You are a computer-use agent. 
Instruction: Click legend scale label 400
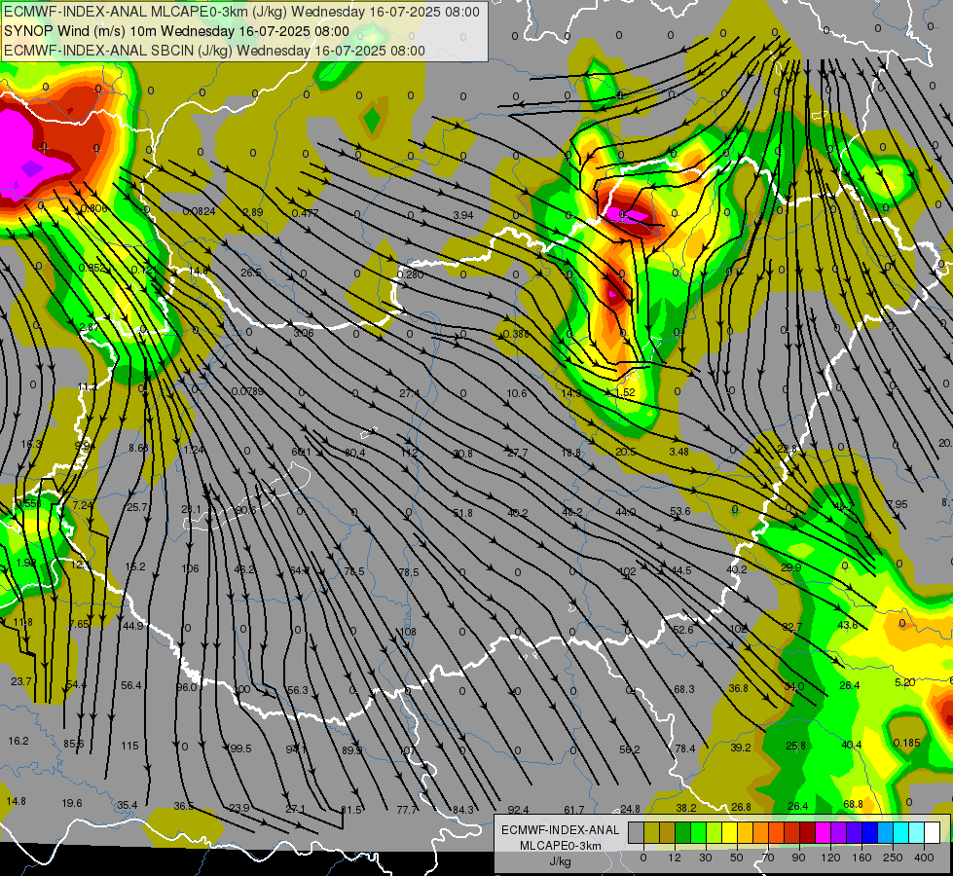(x=924, y=858)
